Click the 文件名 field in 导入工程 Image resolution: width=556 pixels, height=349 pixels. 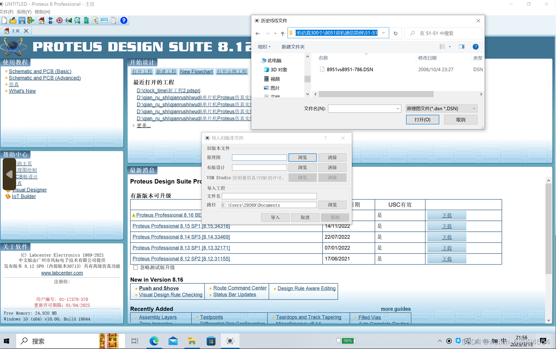tap(269, 196)
